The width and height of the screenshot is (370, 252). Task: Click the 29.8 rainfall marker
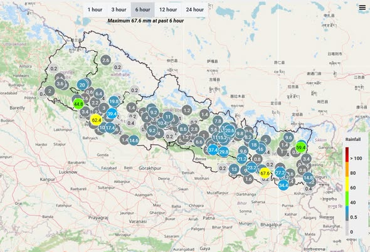[x=223, y=152]
